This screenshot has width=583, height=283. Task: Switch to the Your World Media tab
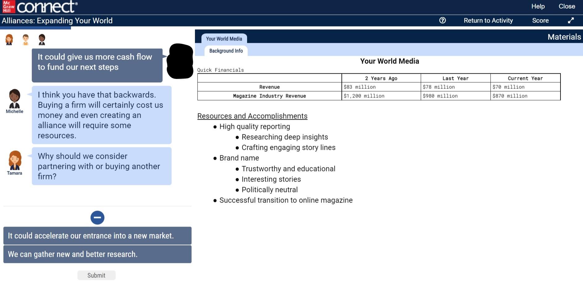(224, 39)
